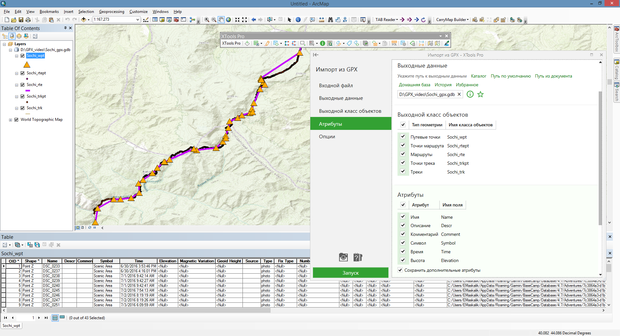The image size is (620, 336).
Task: Click the List By Selection icon
Action: 26,36
